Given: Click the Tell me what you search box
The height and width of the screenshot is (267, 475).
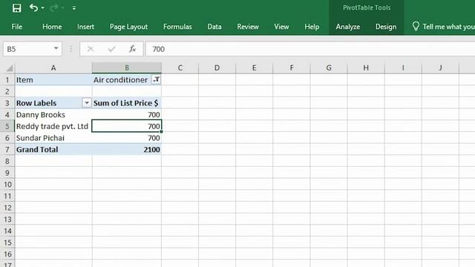Looking at the screenshot, I should point(448,27).
